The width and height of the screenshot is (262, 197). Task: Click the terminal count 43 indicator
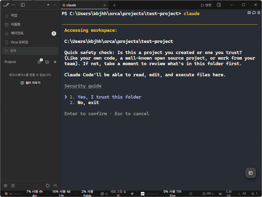pos(242,194)
